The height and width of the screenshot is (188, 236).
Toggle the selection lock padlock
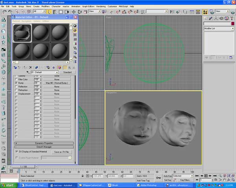(83, 176)
